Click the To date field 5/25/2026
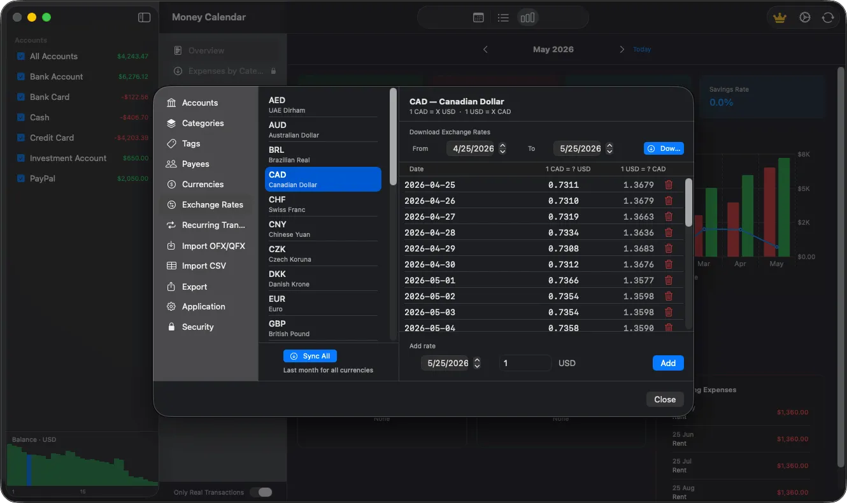 pos(578,148)
